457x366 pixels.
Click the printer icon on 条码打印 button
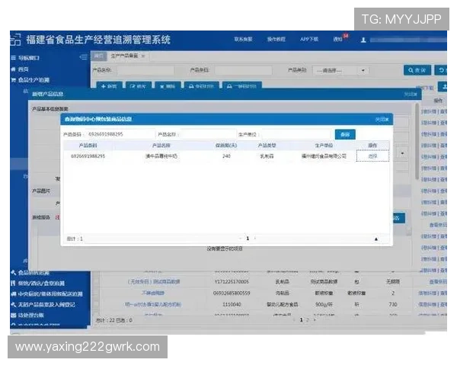(x=191, y=86)
